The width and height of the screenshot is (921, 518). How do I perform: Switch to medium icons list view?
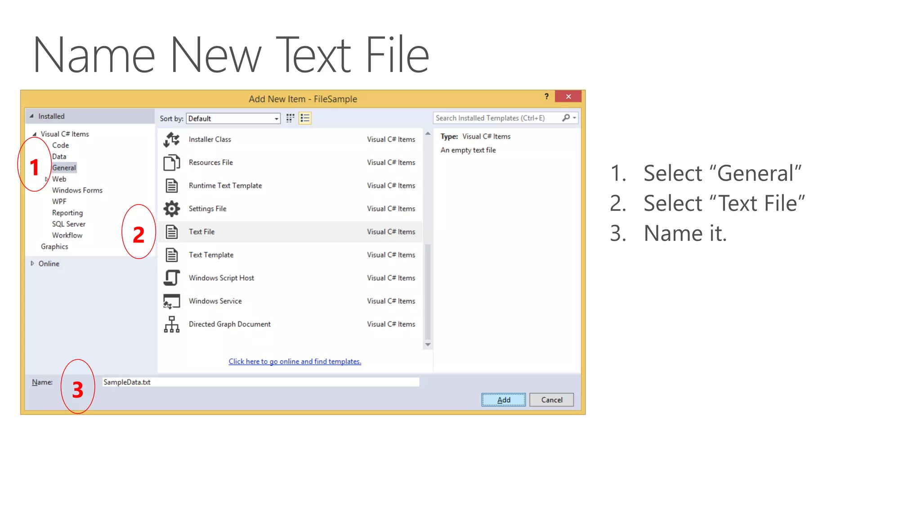(x=305, y=118)
